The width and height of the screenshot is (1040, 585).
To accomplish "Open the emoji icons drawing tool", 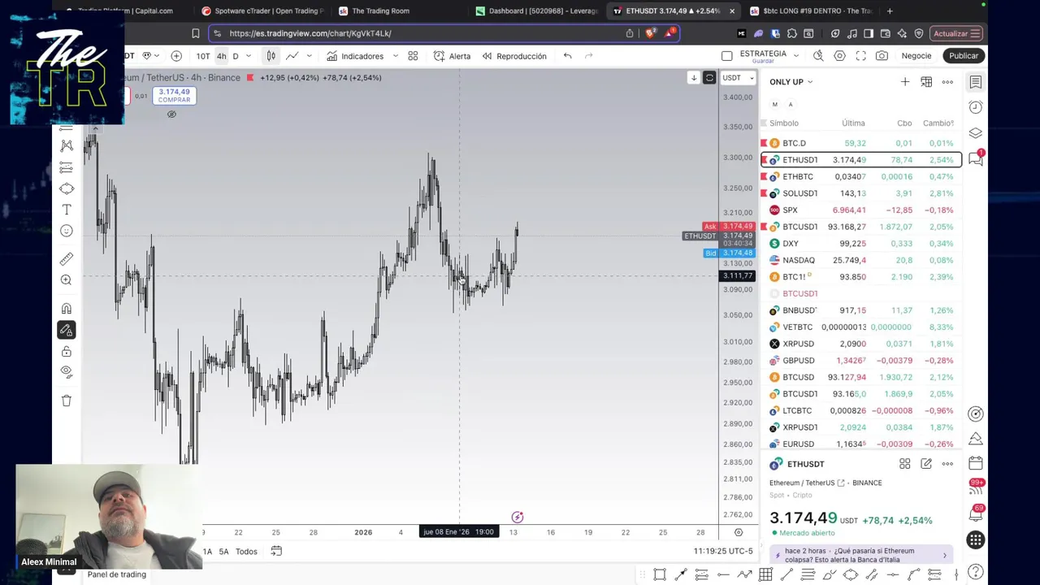I will [x=67, y=231].
